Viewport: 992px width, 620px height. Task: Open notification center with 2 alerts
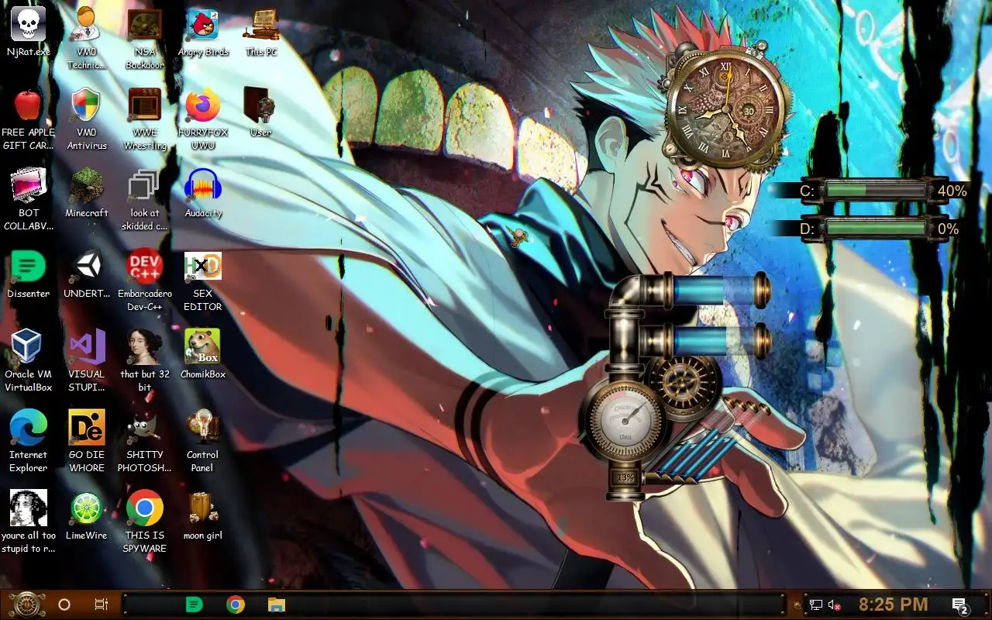point(959,605)
